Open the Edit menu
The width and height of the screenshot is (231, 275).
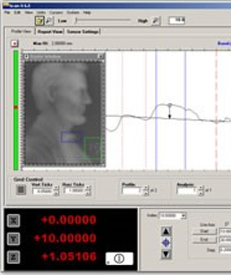pos(17,13)
